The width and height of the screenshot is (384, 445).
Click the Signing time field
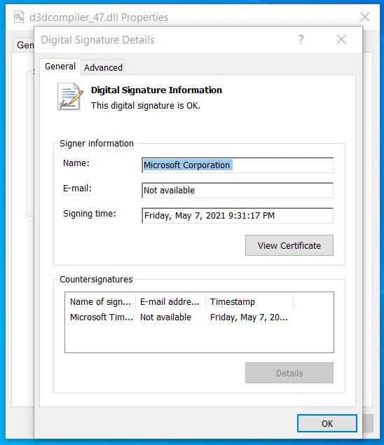pos(238,215)
